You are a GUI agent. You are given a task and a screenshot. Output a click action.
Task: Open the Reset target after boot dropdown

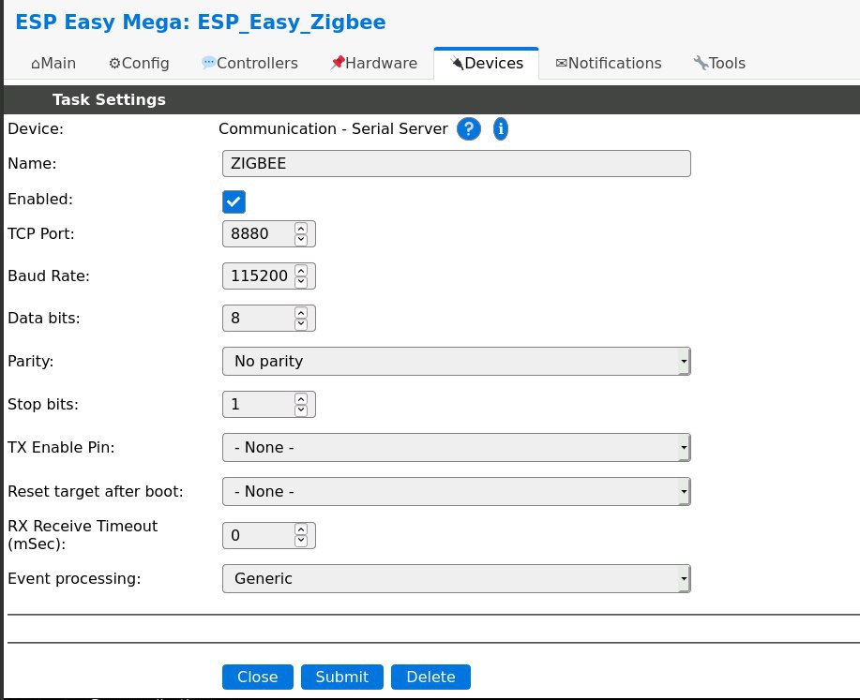457,491
